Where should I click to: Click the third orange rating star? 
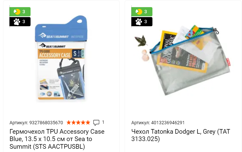[x=78, y=122]
